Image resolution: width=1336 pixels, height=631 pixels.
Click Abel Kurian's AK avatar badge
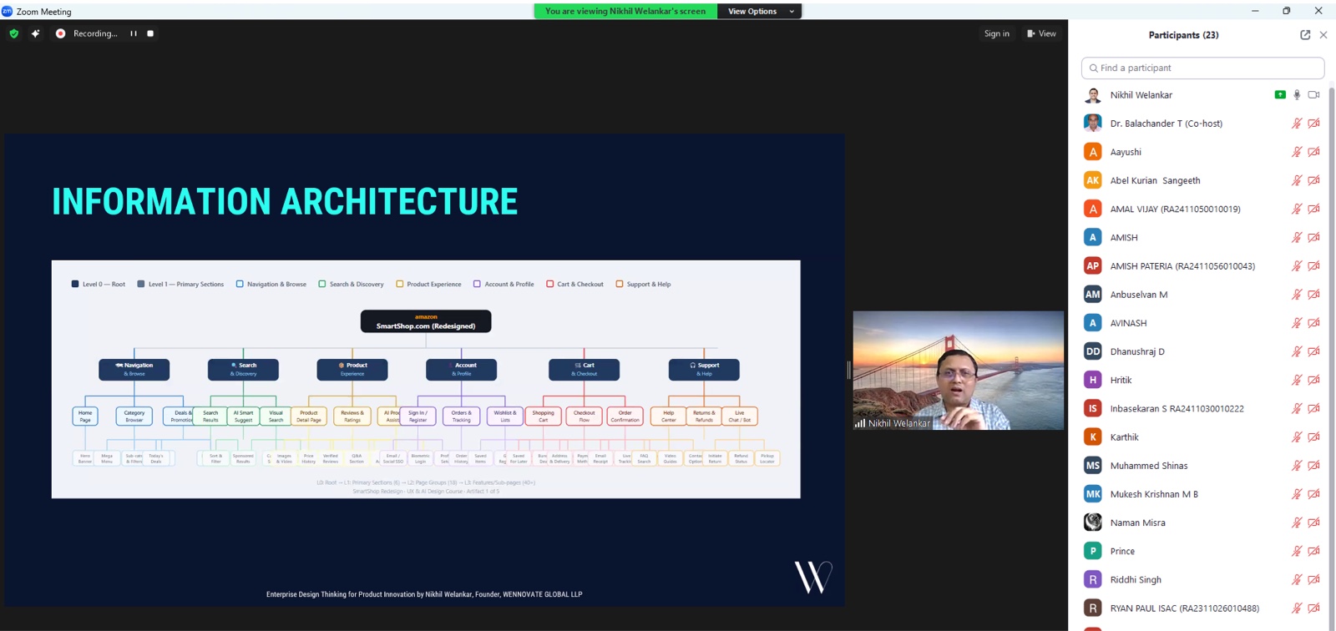[x=1092, y=180]
